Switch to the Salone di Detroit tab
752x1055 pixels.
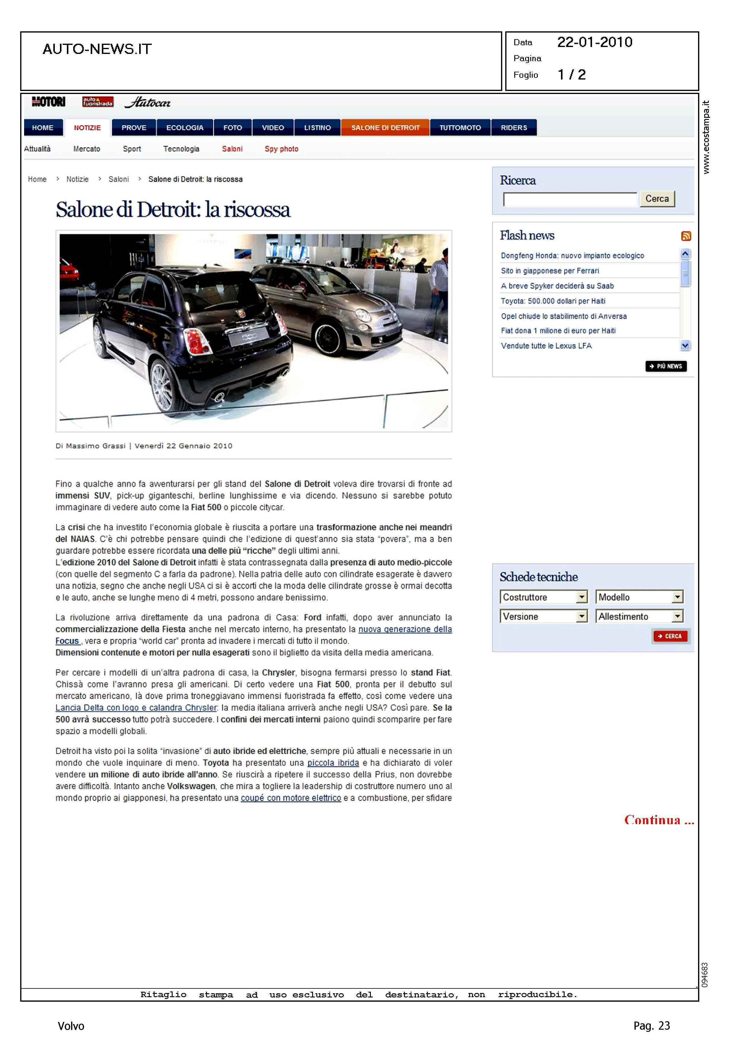(385, 128)
